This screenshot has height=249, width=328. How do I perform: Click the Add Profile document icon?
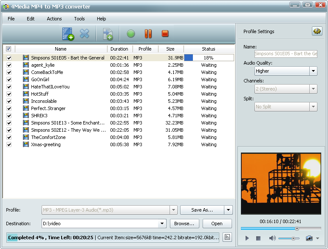tap(108, 34)
